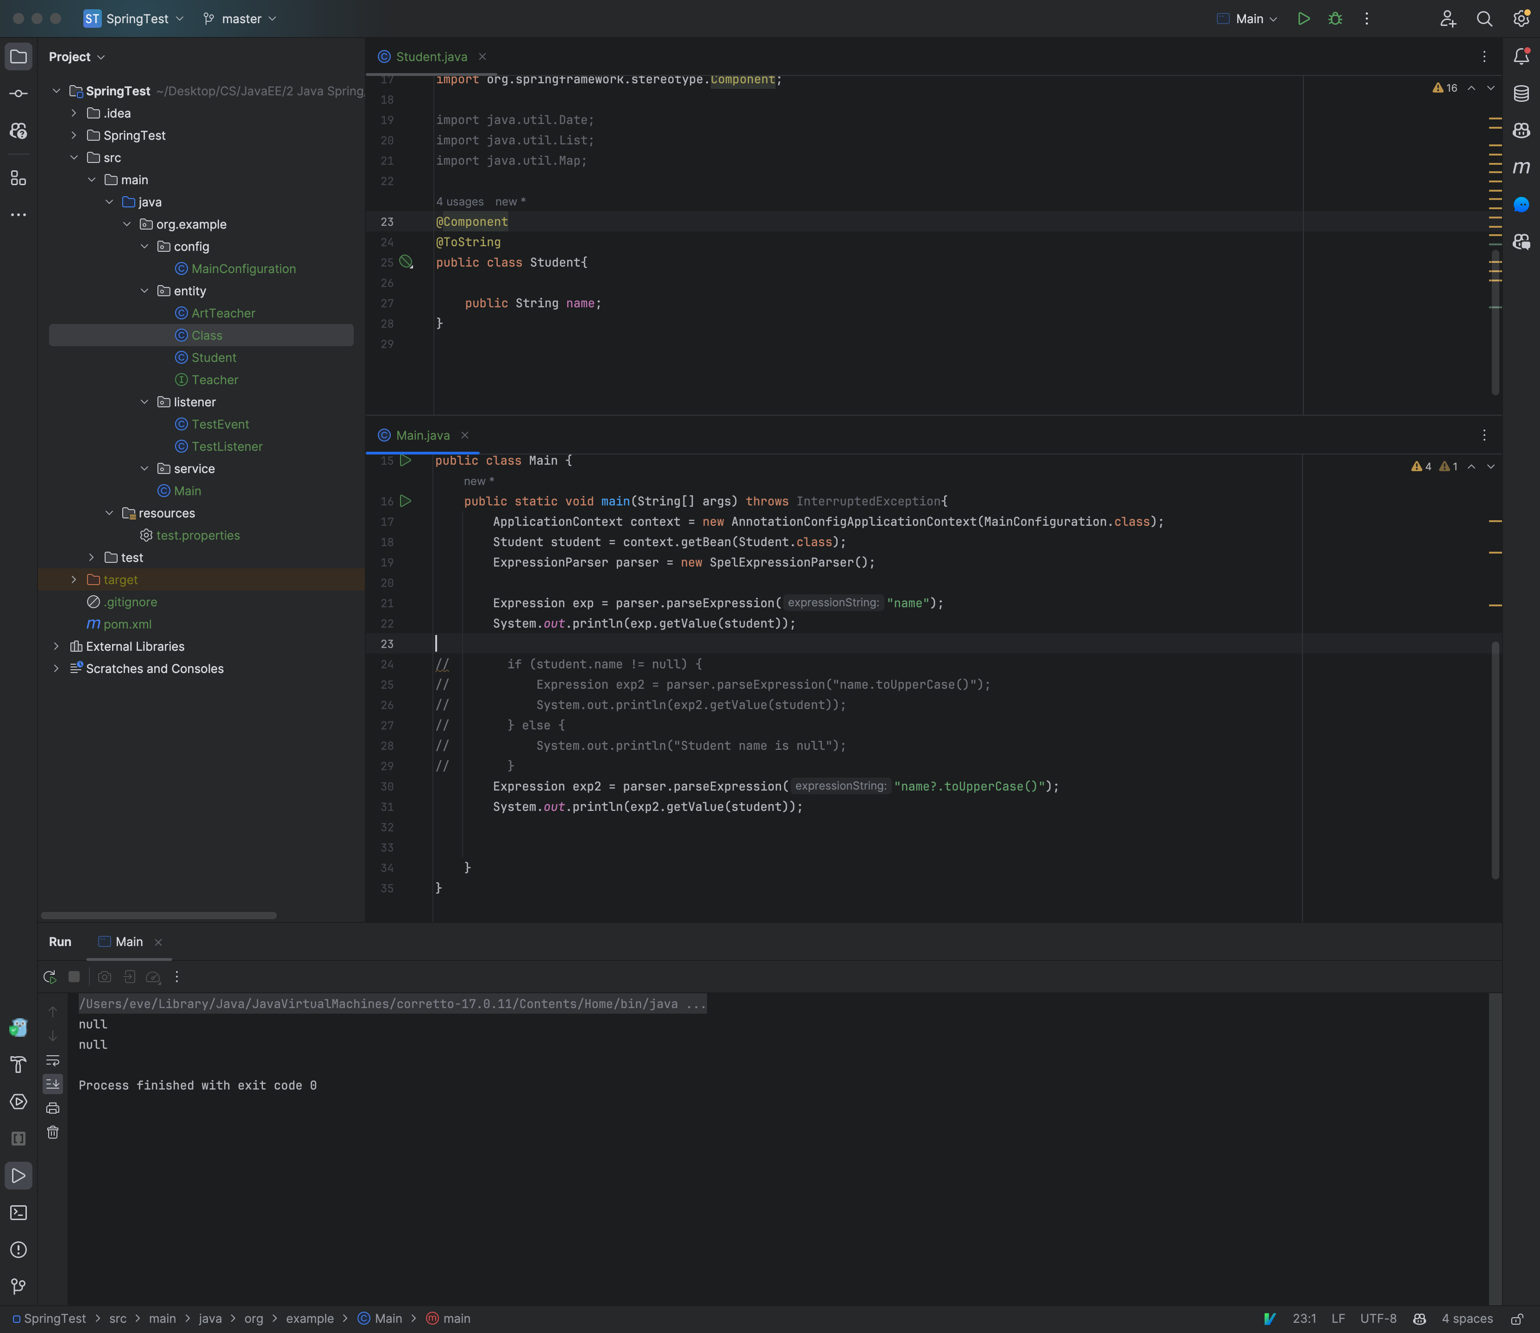Expand the External Libraries node
This screenshot has width=1540, height=1333.
click(56, 647)
